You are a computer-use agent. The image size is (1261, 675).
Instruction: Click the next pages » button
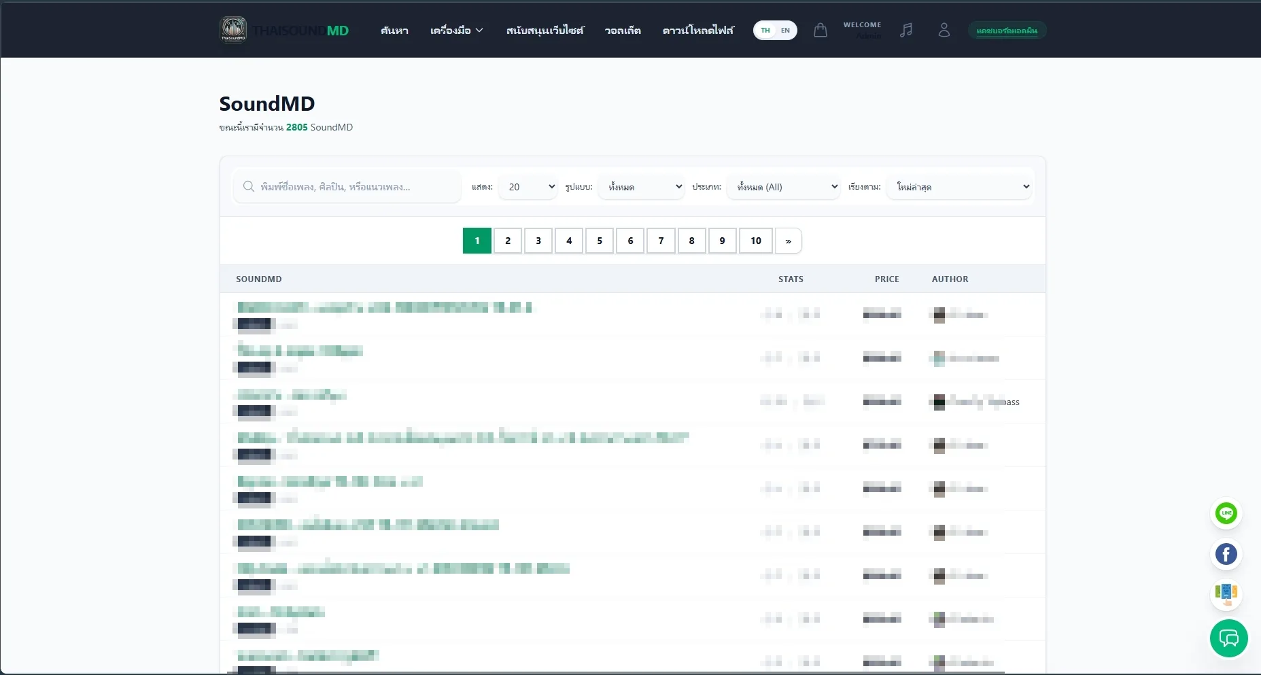[x=789, y=241]
